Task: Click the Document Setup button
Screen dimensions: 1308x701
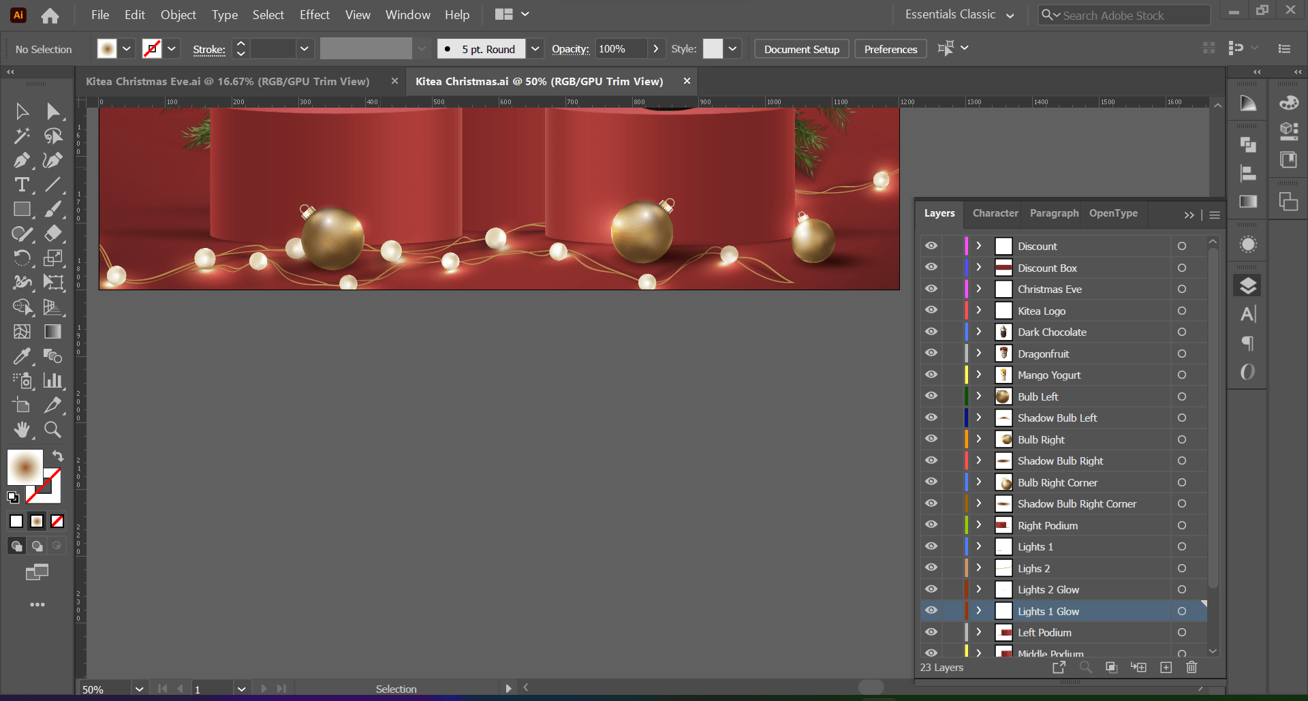Action: coord(801,48)
